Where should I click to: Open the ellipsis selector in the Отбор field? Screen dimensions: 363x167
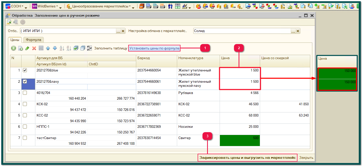118,31
